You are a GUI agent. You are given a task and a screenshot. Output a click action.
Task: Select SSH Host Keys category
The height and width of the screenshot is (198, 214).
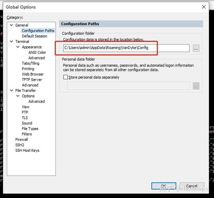tap(27, 150)
